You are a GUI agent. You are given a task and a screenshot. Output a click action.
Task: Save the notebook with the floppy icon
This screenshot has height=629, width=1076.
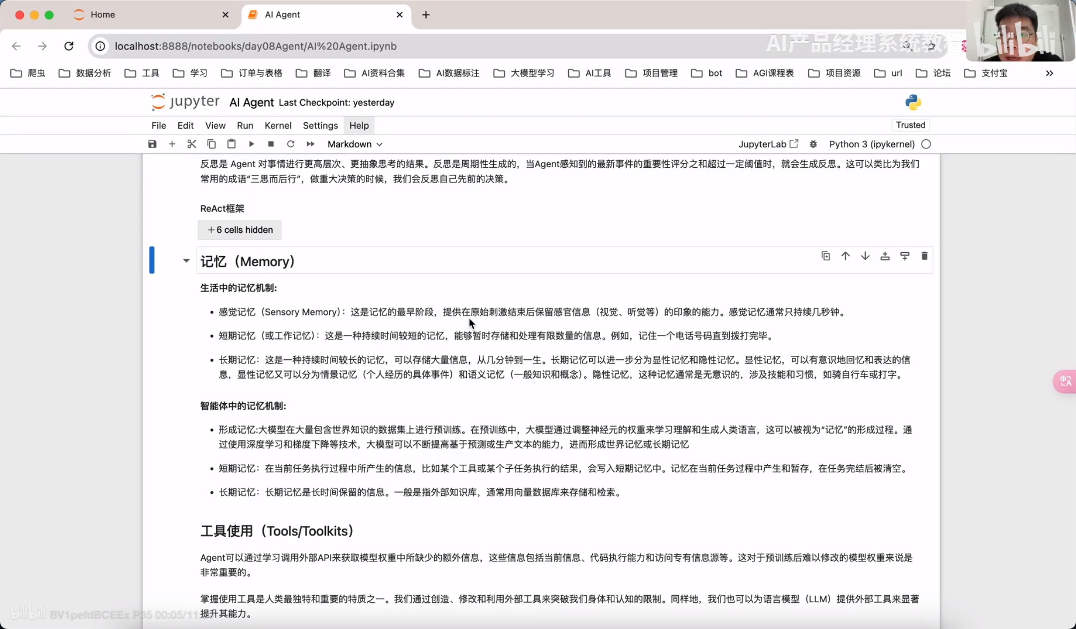152,144
